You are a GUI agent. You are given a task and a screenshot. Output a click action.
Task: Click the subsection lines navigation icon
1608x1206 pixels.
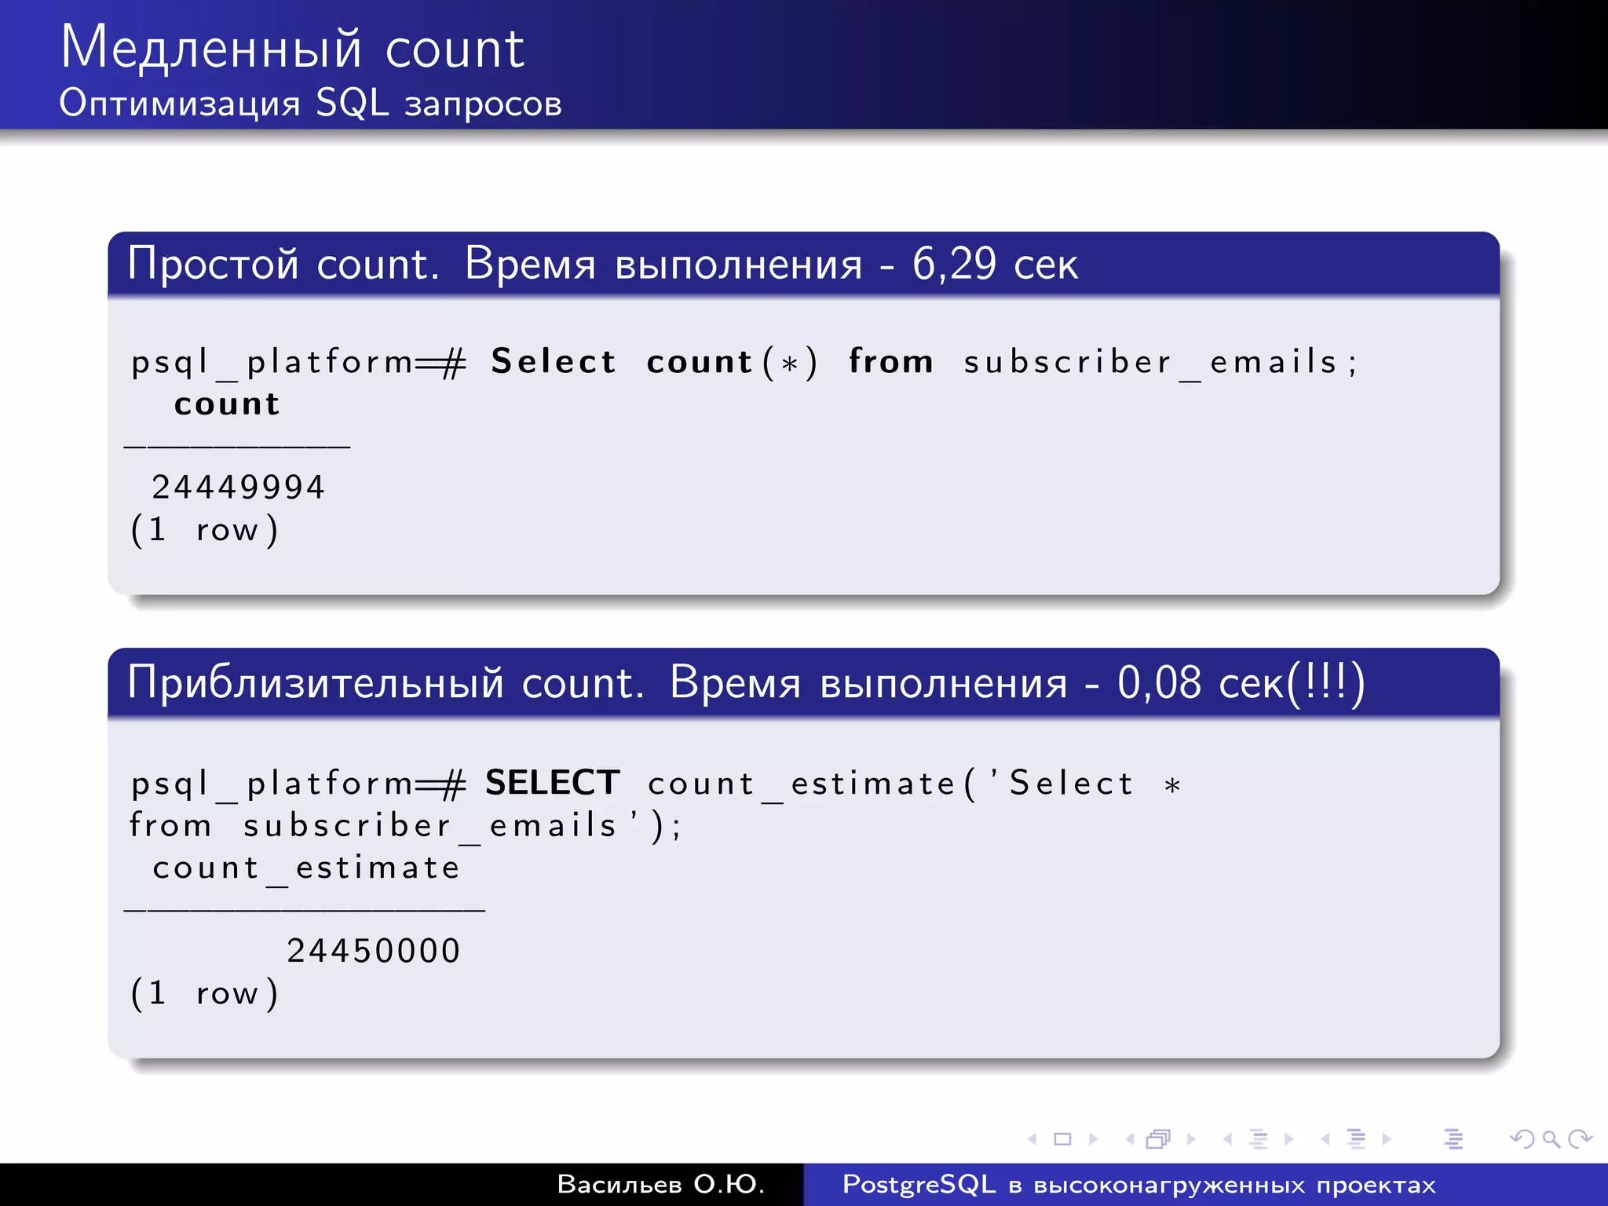[x=1258, y=1138]
